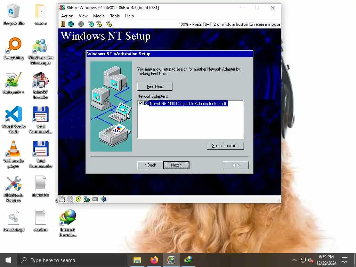This screenshot has height=267, width=356.
Task: Select readme desktop file
Action: (x=40, y=221)
